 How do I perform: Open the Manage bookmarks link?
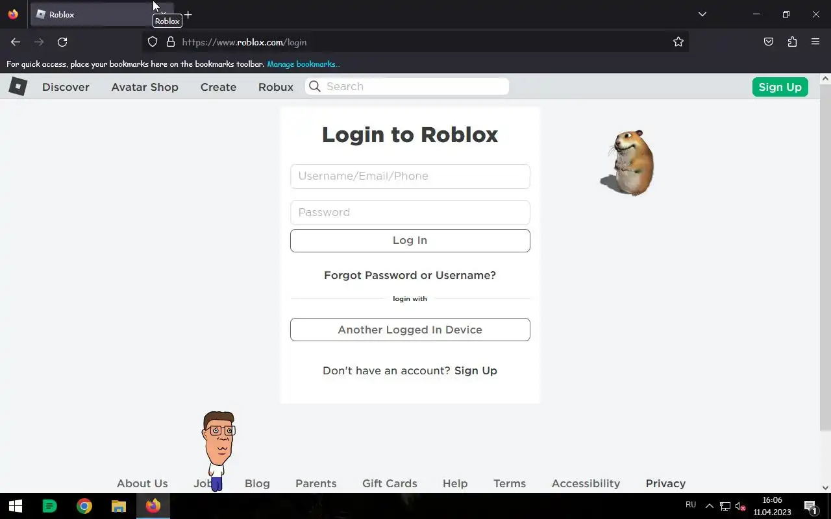[303, 64]
